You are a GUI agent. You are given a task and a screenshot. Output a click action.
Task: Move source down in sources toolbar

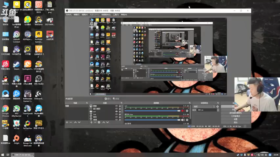coord(107,122)
